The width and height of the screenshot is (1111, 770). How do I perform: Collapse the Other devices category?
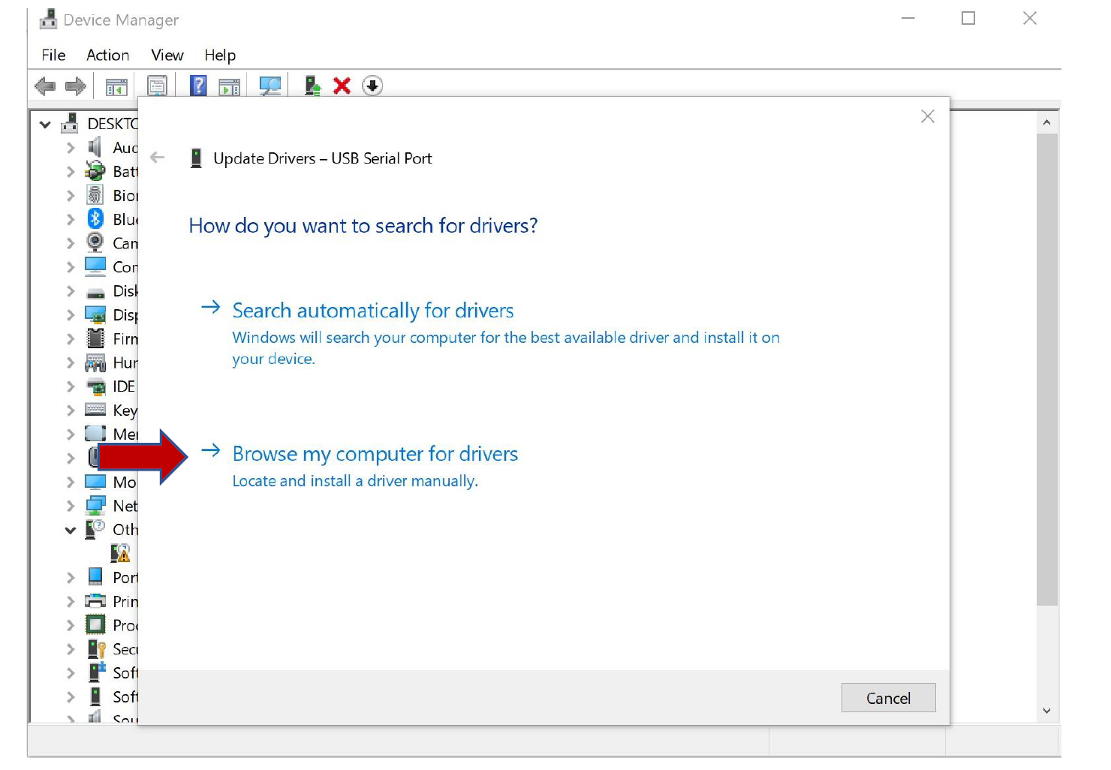[x=69, y=530]
